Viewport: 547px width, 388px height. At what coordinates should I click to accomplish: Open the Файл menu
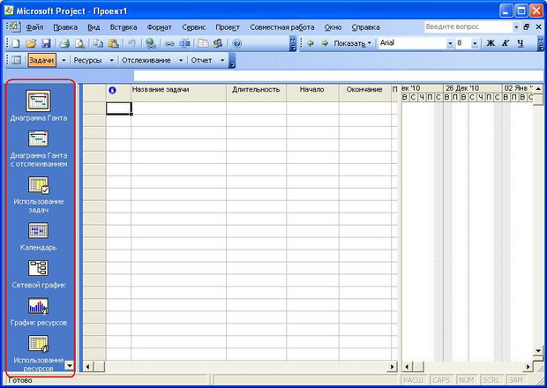coord(34,27)
